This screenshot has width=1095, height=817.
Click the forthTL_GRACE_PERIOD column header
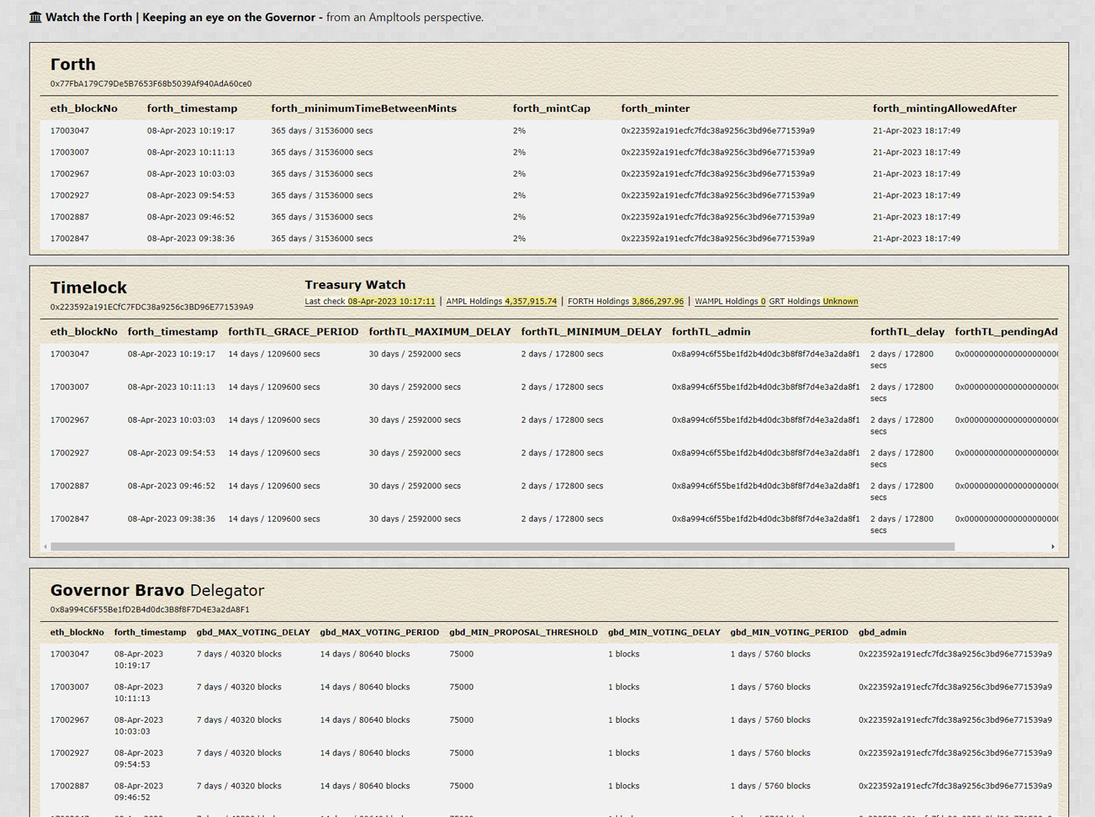click(293, 332)
